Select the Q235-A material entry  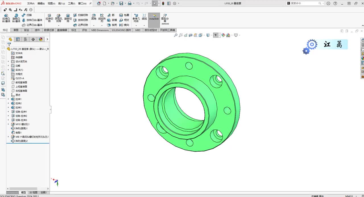(18, 78)
